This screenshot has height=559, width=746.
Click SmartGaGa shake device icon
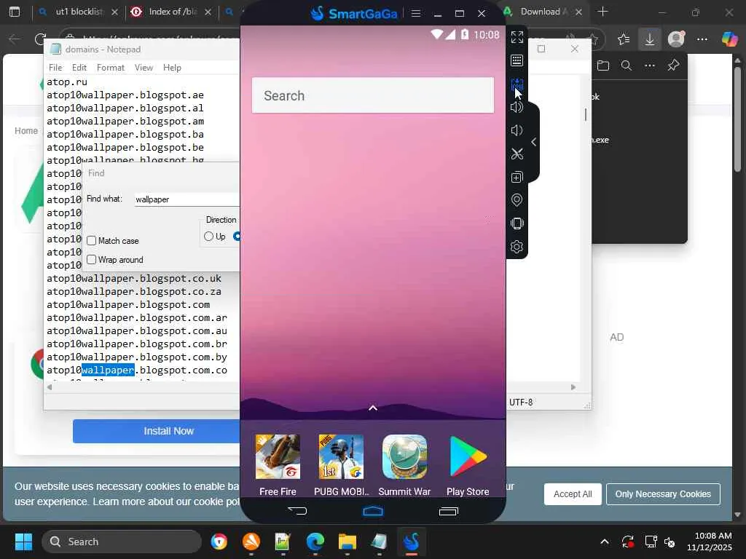click(x=517, y=223)
